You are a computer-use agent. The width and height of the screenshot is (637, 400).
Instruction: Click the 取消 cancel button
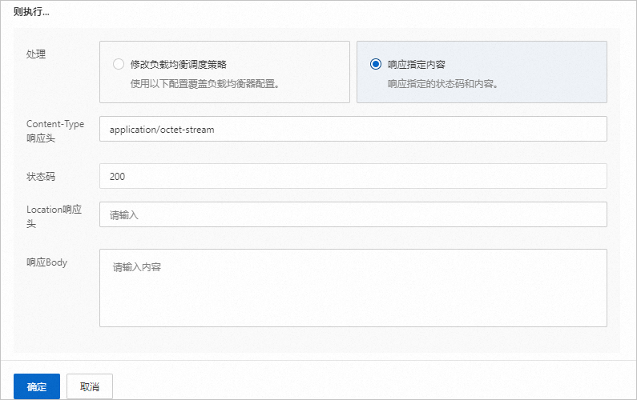pyautogui.click(x=90, y=386)
